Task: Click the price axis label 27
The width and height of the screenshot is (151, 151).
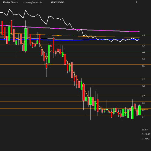Action: (x=143, y=96)
